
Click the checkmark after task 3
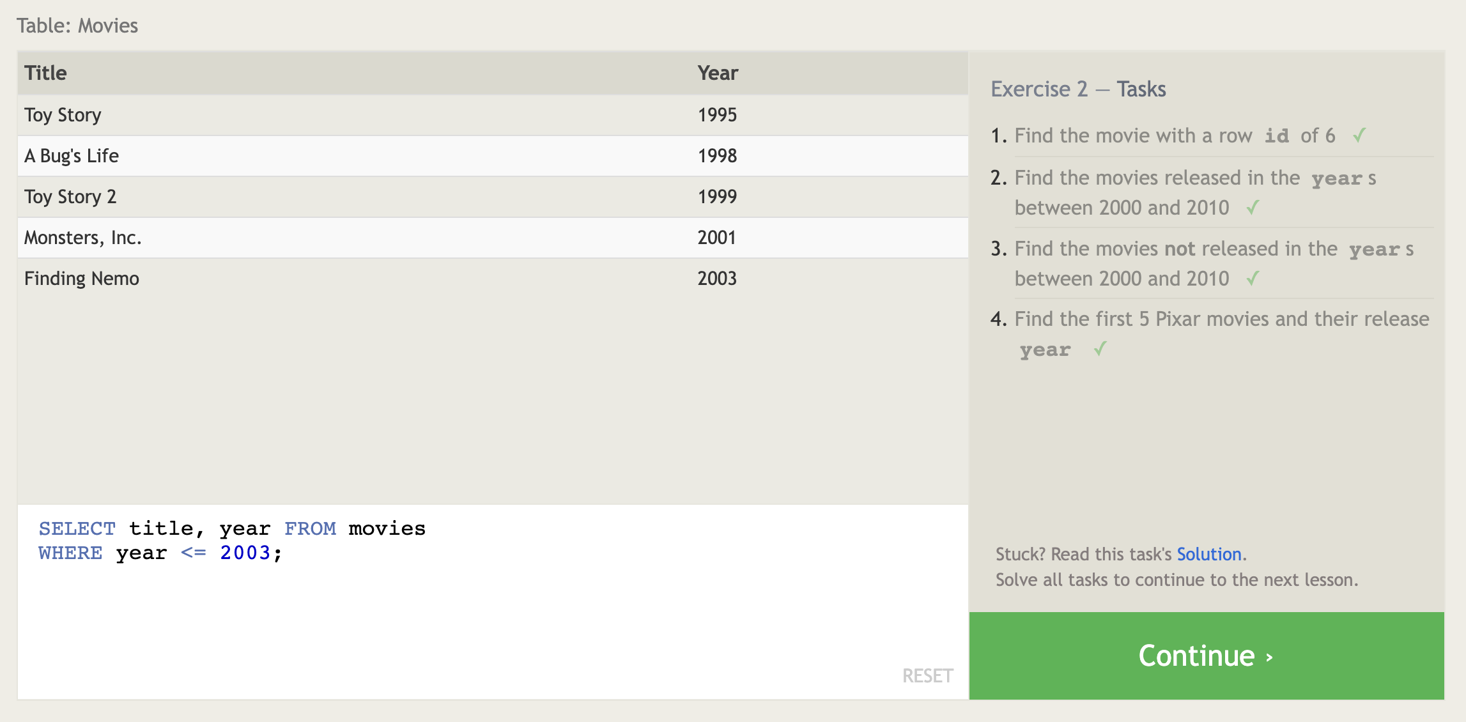click(1253, 279)
